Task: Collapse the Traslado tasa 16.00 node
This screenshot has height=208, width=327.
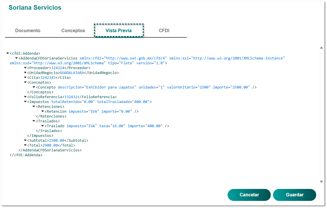Action: point(43,126)
